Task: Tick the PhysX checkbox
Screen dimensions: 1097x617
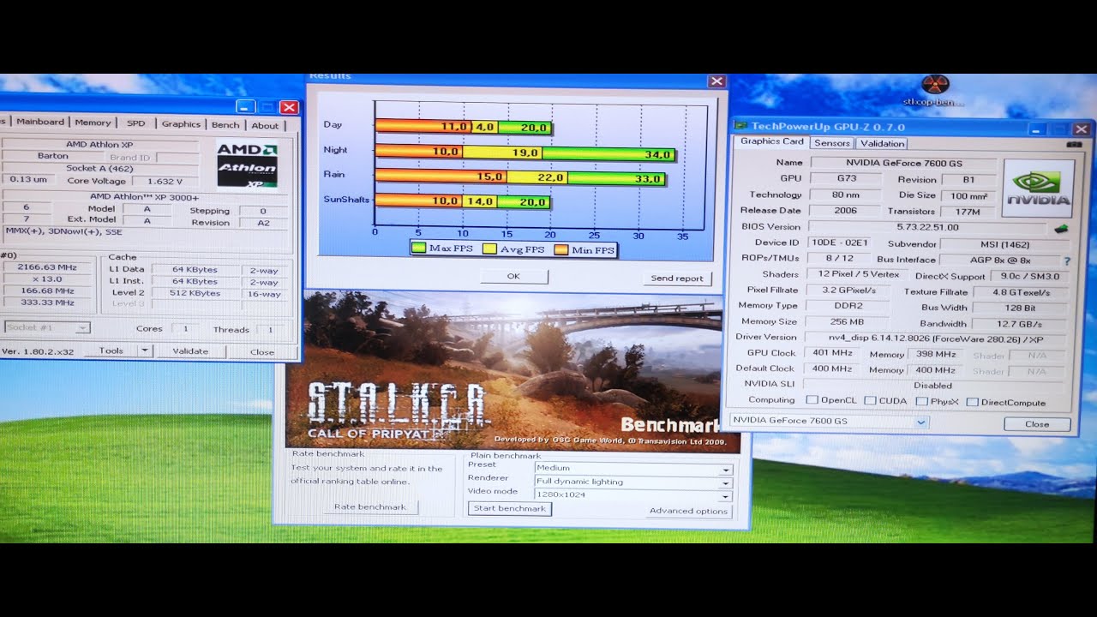Action: click(x=922, y=401)
